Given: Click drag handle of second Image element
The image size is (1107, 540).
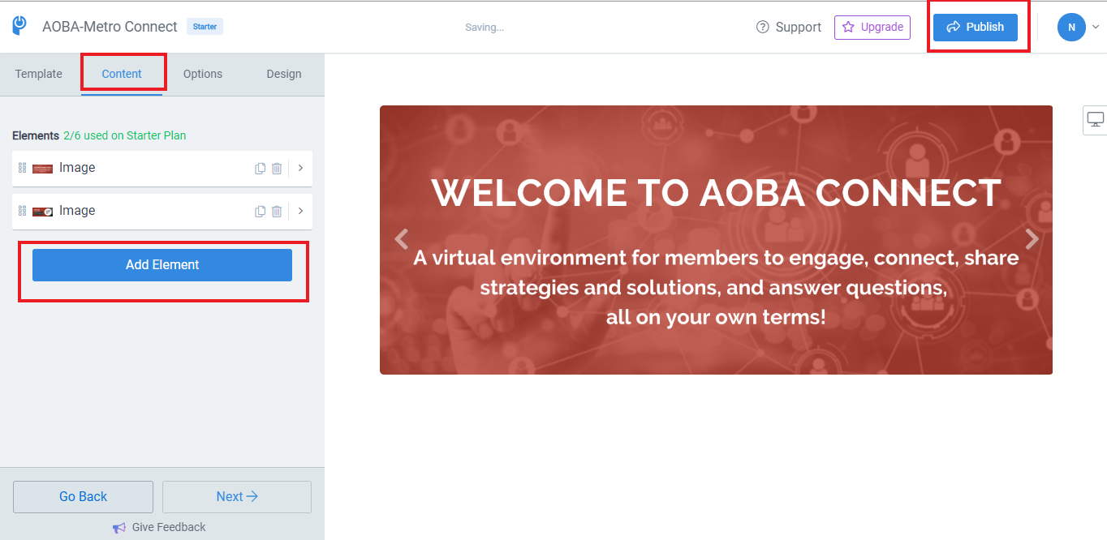Looking at the screenshot, I should (x=23, y=211).
